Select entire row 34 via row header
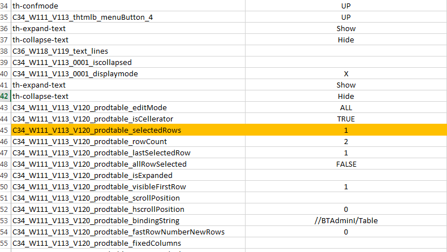The width and height of the screenshot is (447, 252). [x=5, y=6]
